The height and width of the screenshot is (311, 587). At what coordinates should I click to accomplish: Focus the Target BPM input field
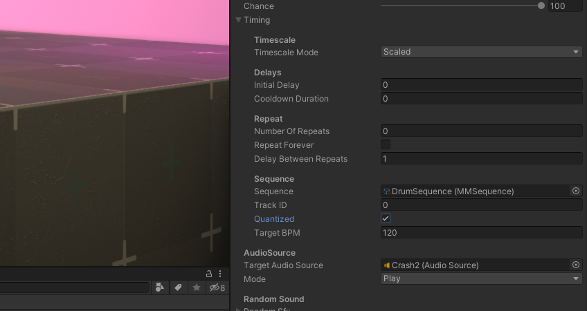pyautogui.click(x=481, y=233)
